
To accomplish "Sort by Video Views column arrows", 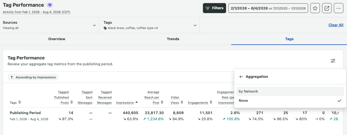I will (x=182, y=103).
